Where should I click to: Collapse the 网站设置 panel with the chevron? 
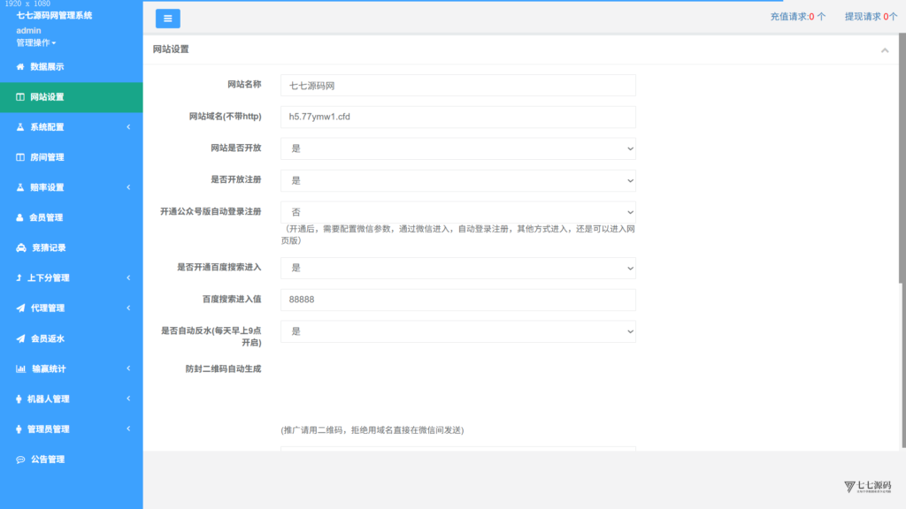885,50
